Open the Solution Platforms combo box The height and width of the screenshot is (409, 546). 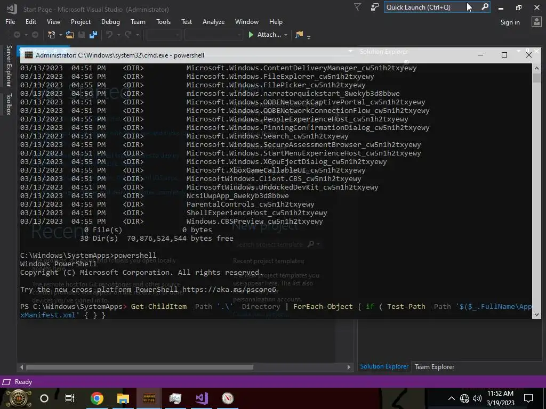point(213,35)
